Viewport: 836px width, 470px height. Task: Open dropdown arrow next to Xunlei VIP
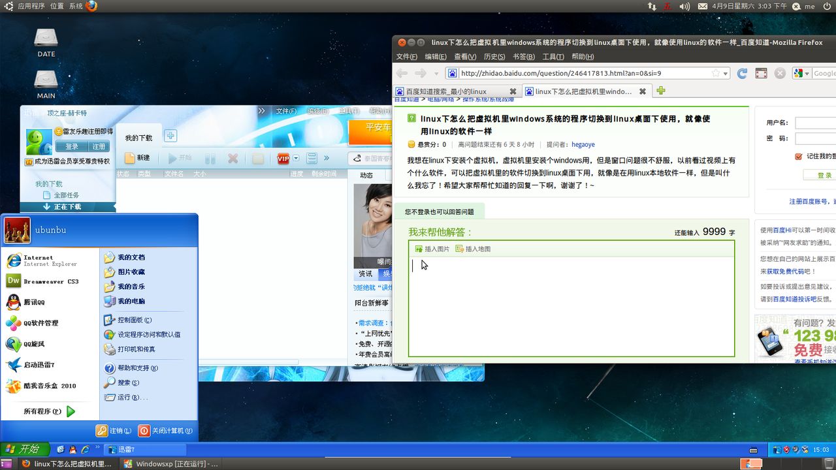click(296, 158)
